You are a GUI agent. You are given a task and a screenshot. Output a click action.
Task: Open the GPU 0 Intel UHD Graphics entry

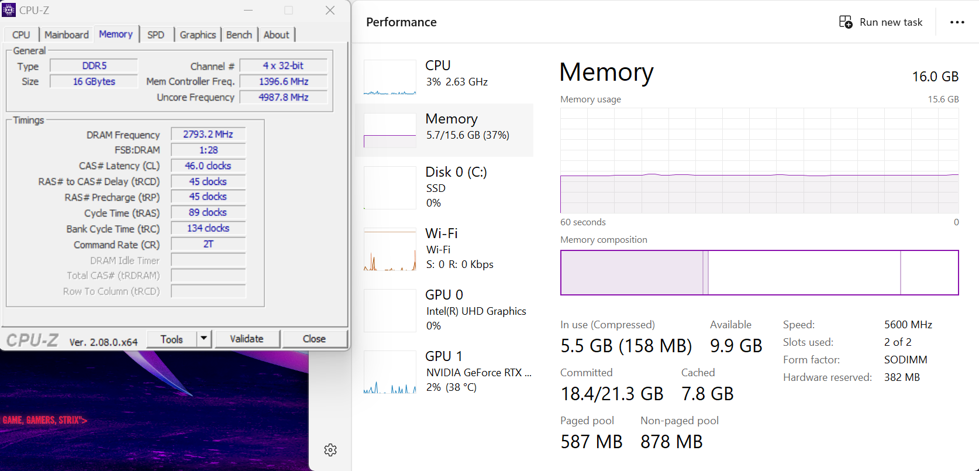tap(444, 310)
